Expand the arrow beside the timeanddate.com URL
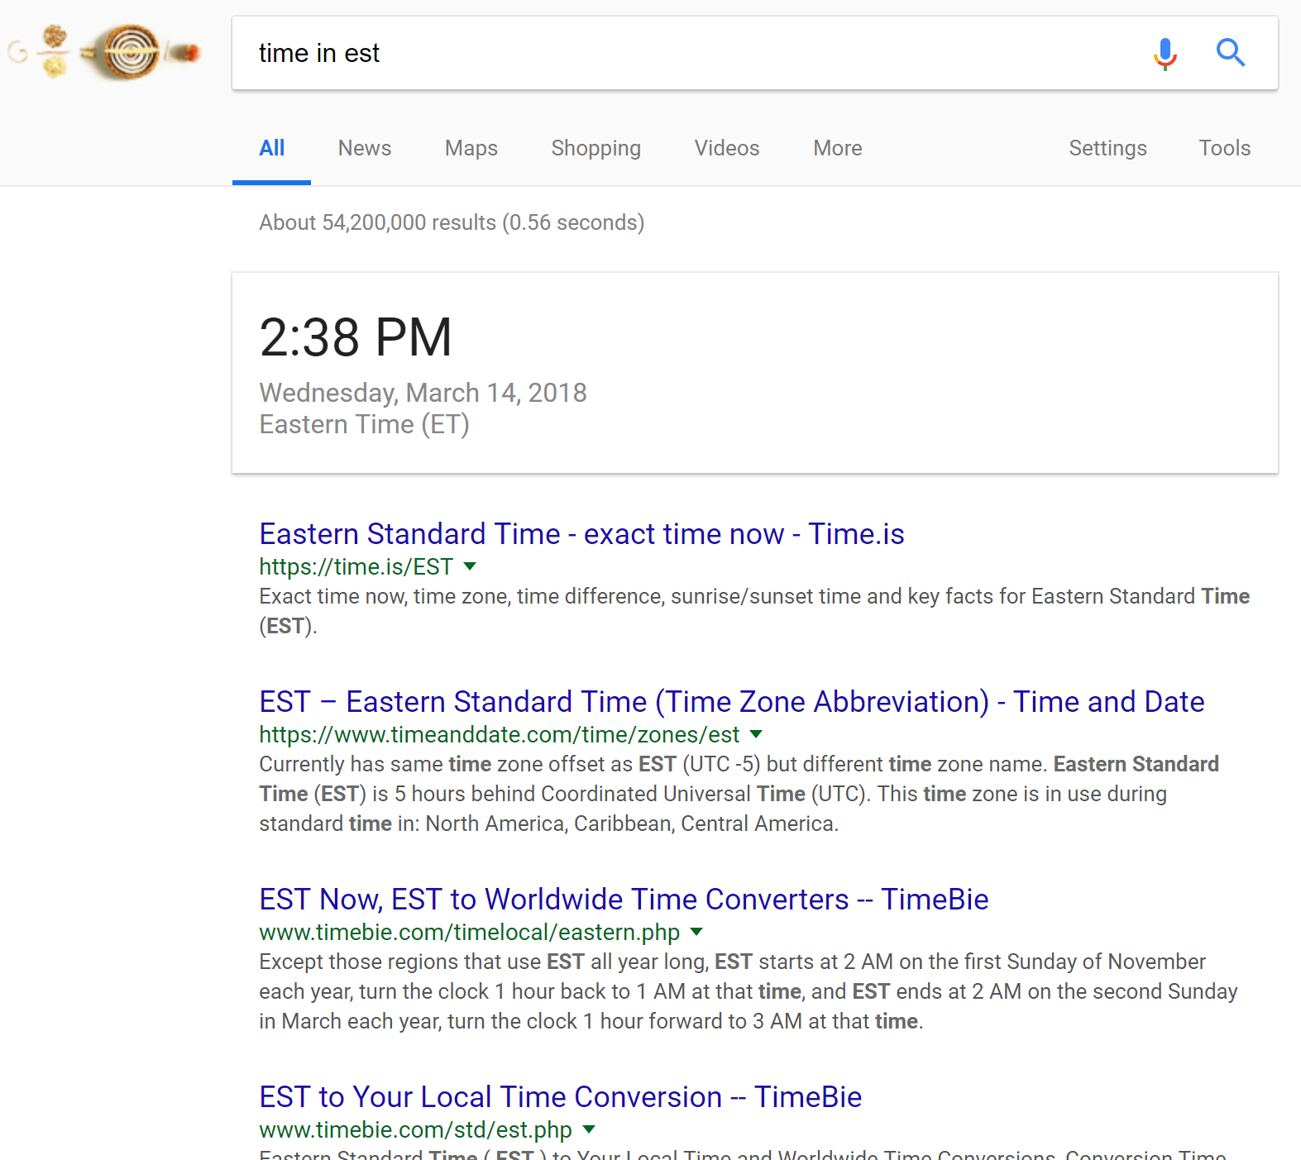 click(x=755, y=734)
